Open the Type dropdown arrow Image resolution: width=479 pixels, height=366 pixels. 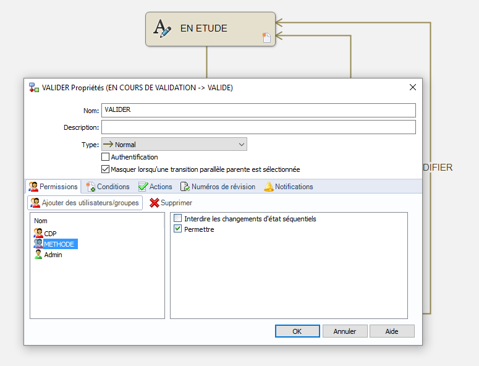[241, 144]
